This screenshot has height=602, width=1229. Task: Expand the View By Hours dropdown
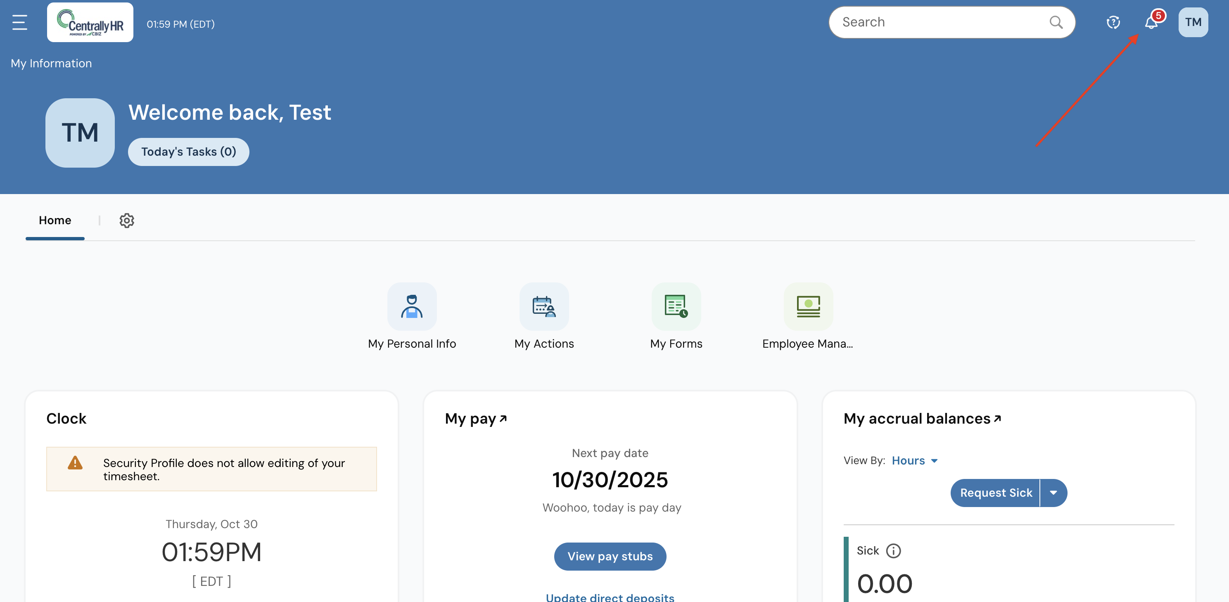pos(915,460)
